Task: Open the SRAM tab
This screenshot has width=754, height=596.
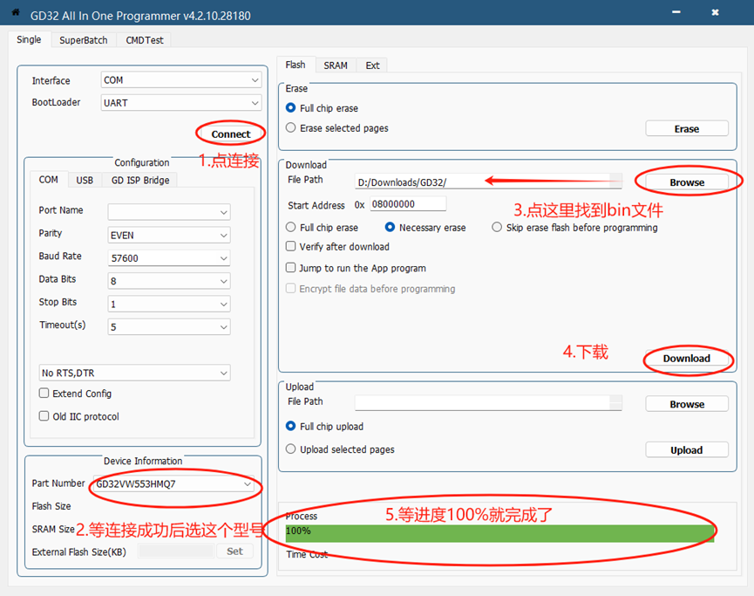Action: [x=335, y=65]
